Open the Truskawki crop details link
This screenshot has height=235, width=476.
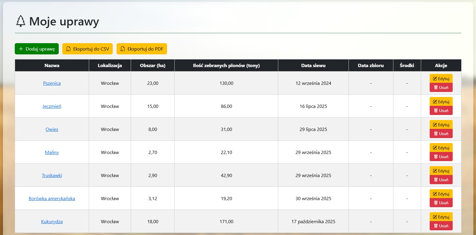click(52, 176)
